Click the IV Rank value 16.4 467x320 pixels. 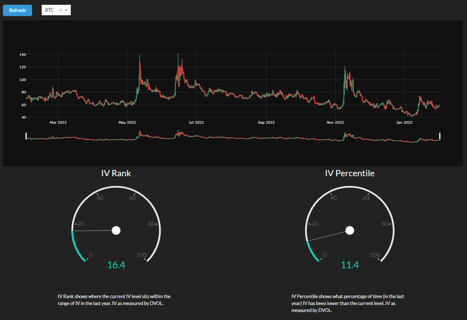click(116, 264)
